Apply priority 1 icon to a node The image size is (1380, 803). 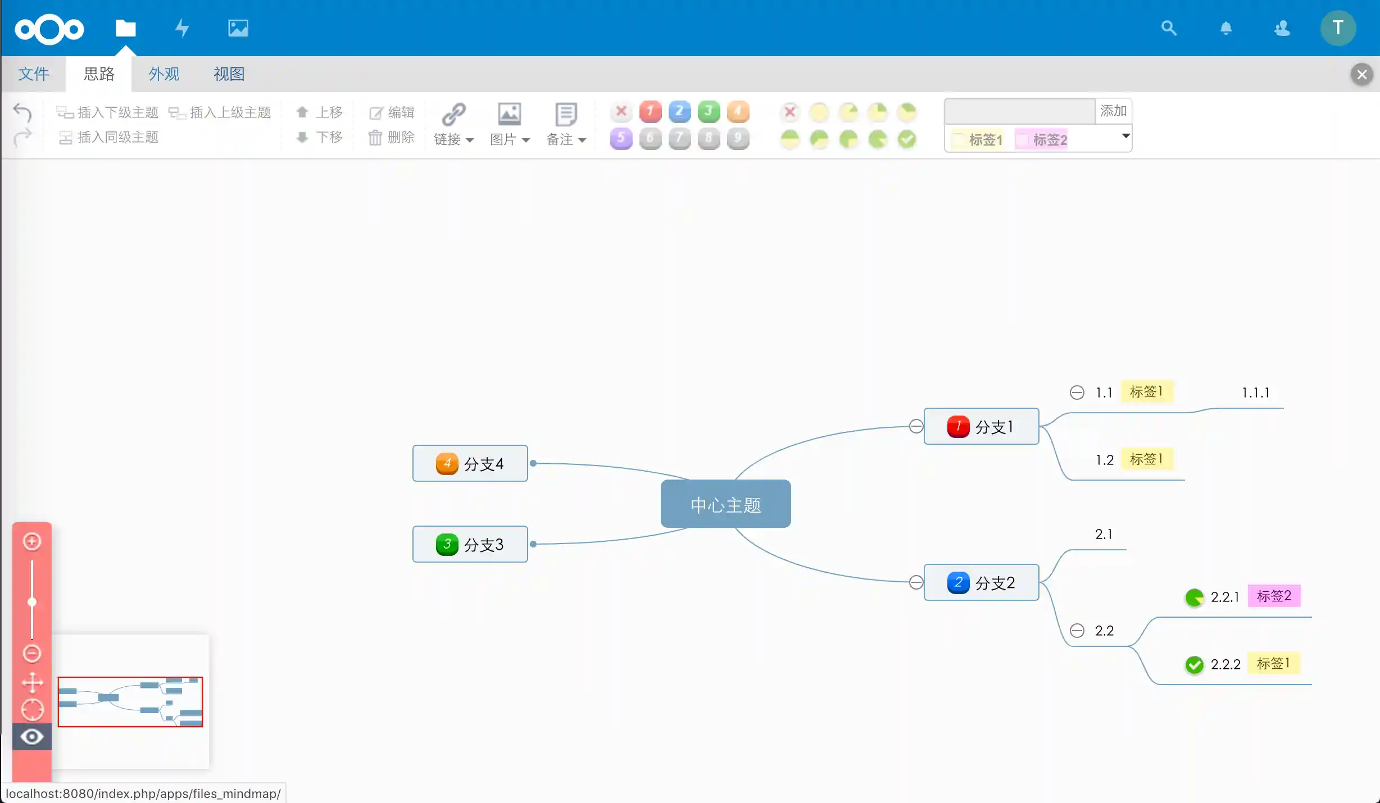pyautogui.click(x=650, y=112)
